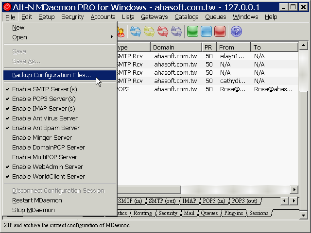Image resolution: width=311 pixels, height=233 pixels.
Task: Switch to the Mail tab
Action: [x=189, y=213]
